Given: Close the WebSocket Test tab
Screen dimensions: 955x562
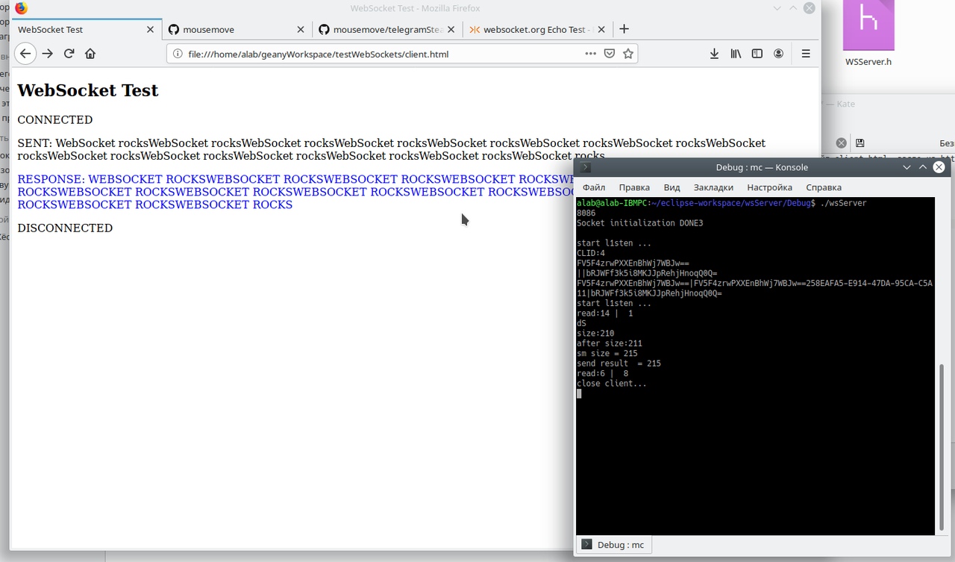Looking at the screenshot, I should (x=150, y=30).
